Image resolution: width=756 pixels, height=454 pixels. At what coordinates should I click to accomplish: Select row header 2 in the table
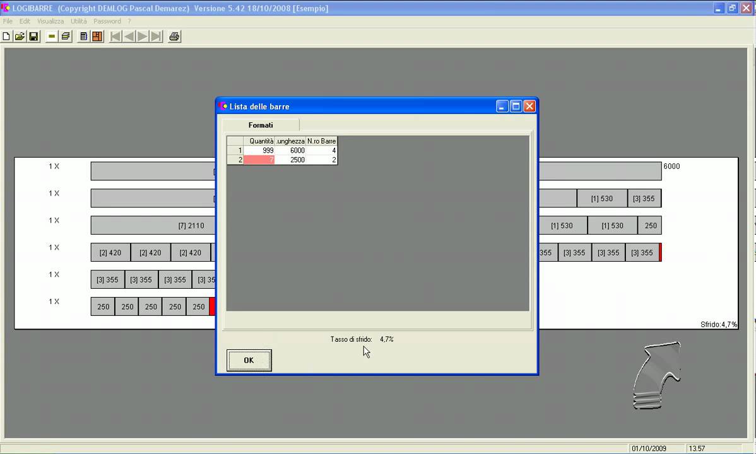coord(235,160)
